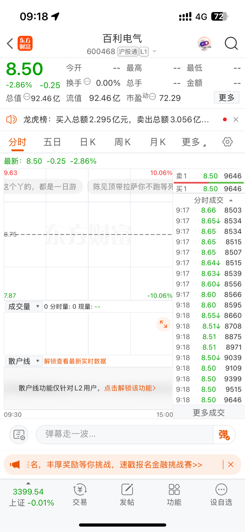Viewport: 245px width, 532px height.
Task: Open chart settings gear icon
Action: click(x=227, y=142)
